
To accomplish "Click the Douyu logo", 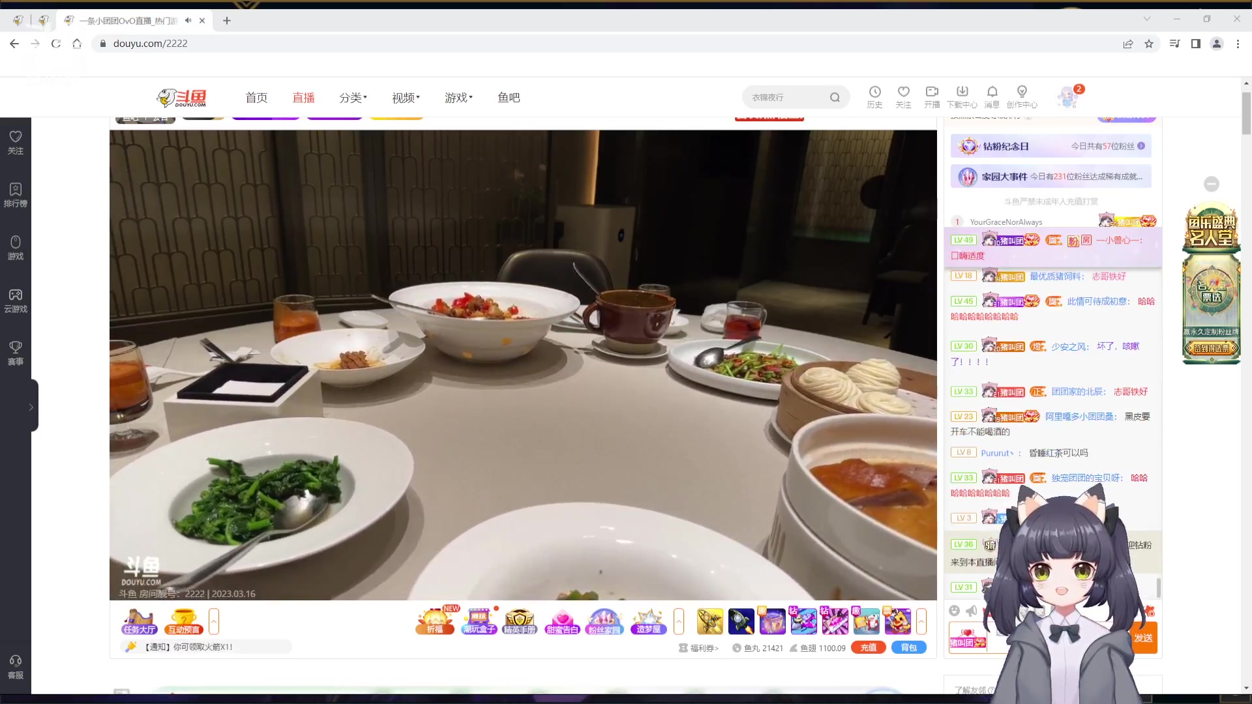I will click(x=182, y=97).
